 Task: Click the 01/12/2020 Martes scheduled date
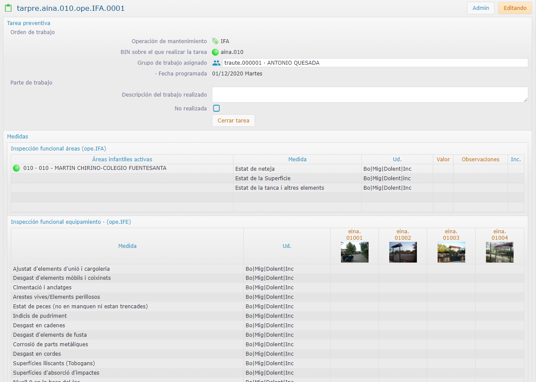237,74
